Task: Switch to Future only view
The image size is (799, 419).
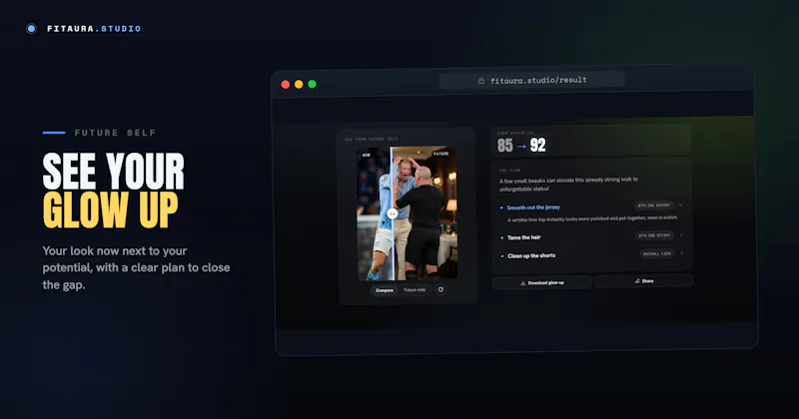Action: [414, 289]
